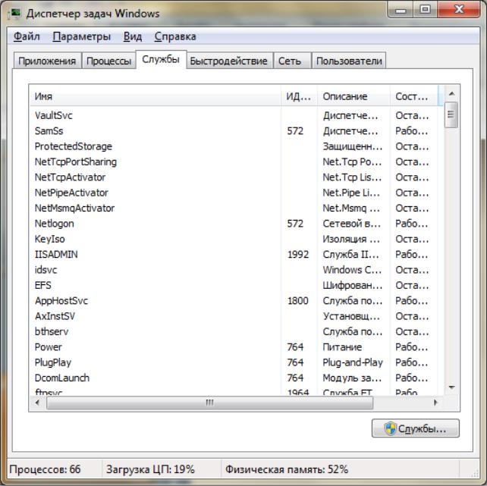Open the Параметры menu
The width and height of the screenshot is (487, 486).
tap(82, 36)
